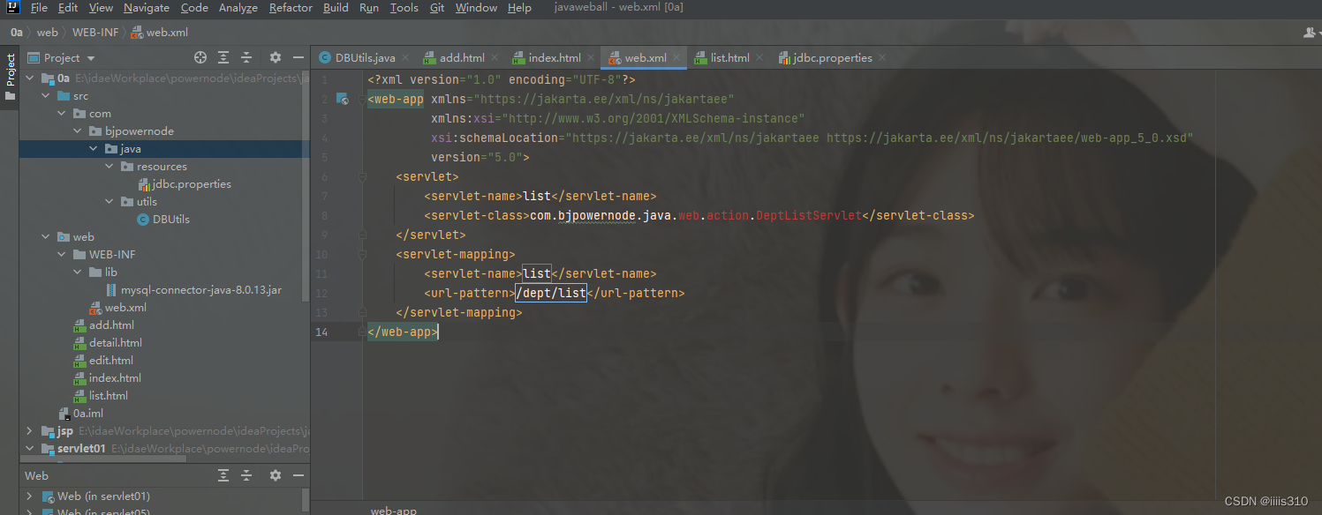1322x515 pixels.
Task: Hide the Project tool window
Action: [298, 57]
